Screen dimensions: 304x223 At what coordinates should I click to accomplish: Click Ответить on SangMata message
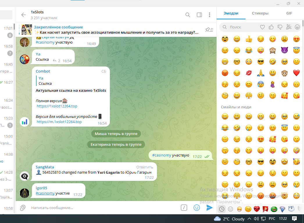click(x=145, y=167)
